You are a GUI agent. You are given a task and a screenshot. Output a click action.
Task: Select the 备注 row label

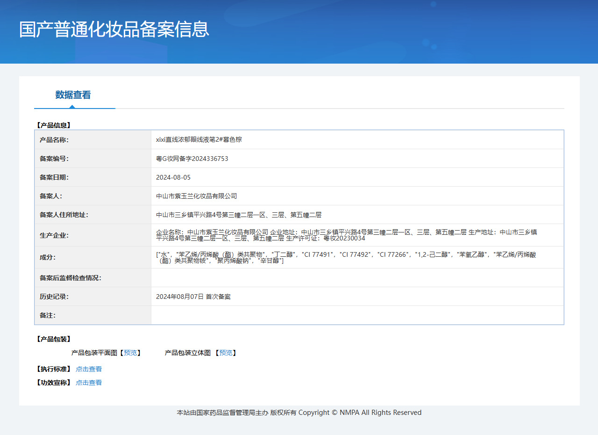(x=48, y=315)
